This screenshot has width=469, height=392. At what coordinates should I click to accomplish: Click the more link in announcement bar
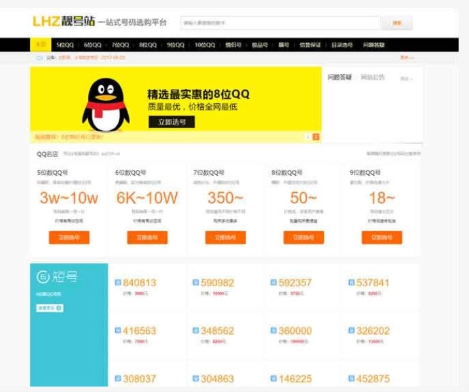[407, 57]
